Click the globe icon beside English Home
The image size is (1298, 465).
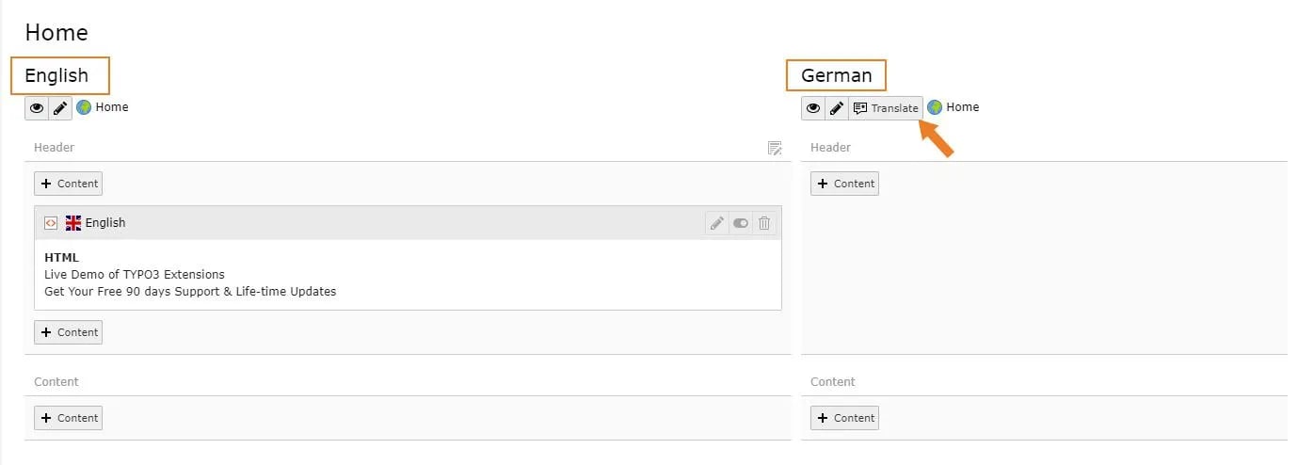click(x=84, y=107)
